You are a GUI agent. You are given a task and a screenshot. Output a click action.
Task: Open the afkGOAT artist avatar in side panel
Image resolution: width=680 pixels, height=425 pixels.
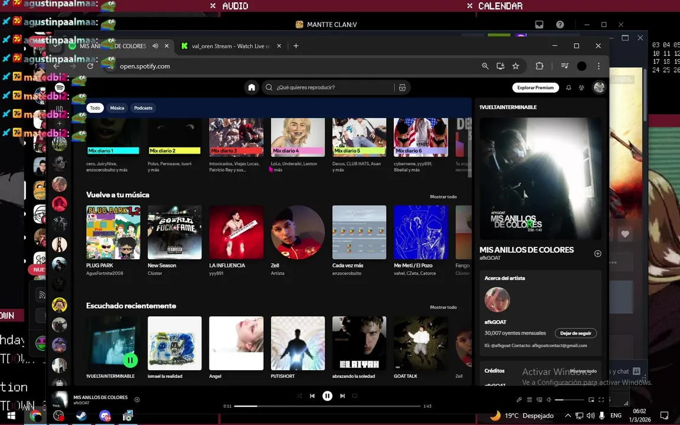[497, 300]
